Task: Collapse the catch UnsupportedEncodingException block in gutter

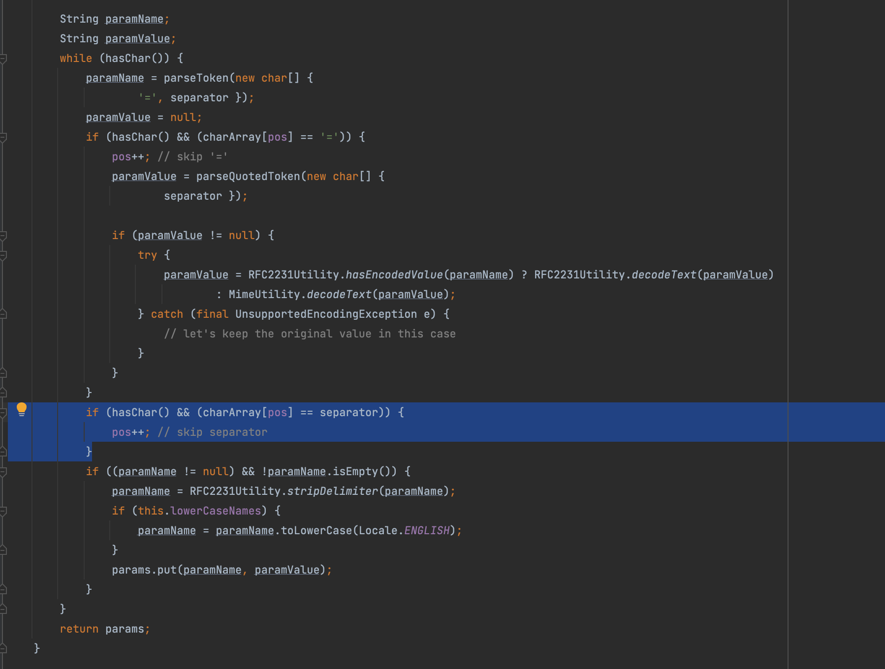Action: tap(3, 314)
